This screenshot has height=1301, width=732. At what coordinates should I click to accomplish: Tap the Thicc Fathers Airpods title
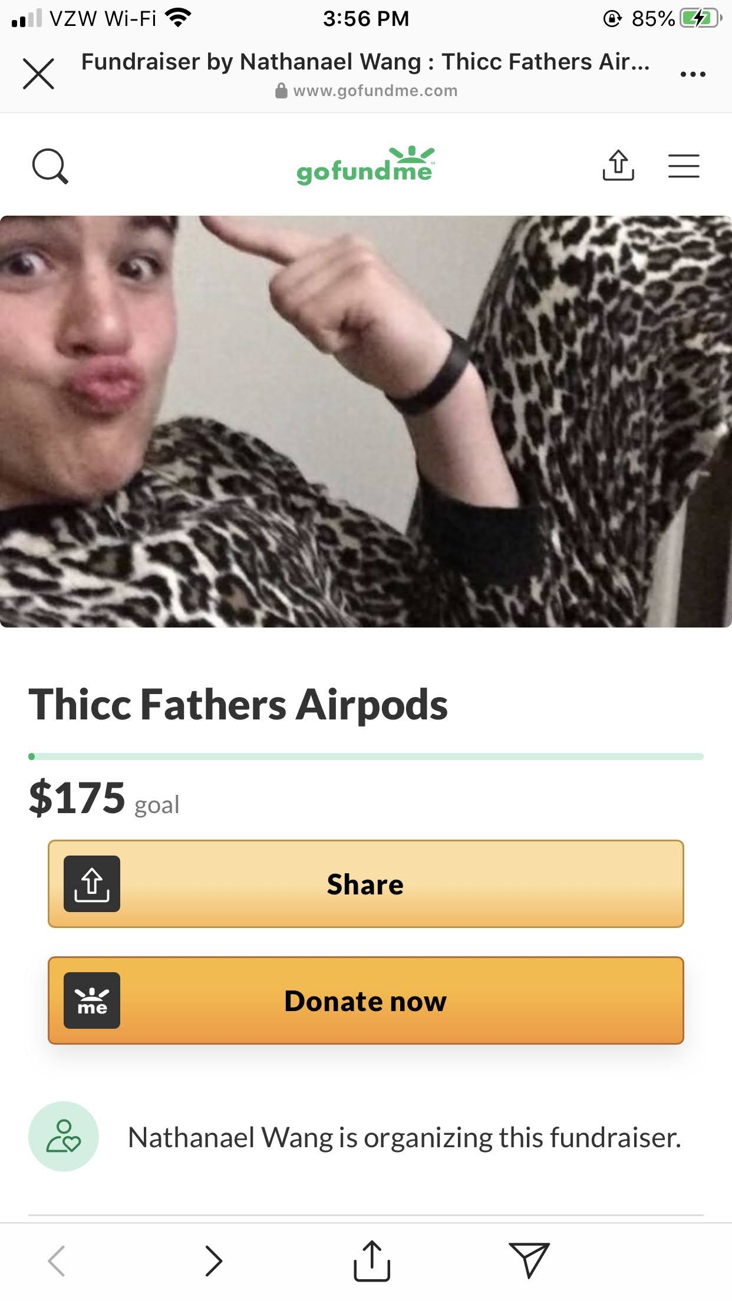[238, 705]
